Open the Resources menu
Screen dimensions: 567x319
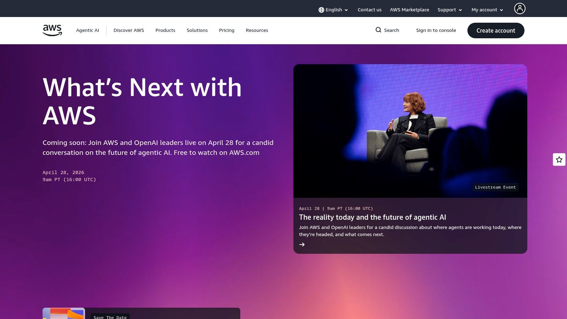click(257, 30)
